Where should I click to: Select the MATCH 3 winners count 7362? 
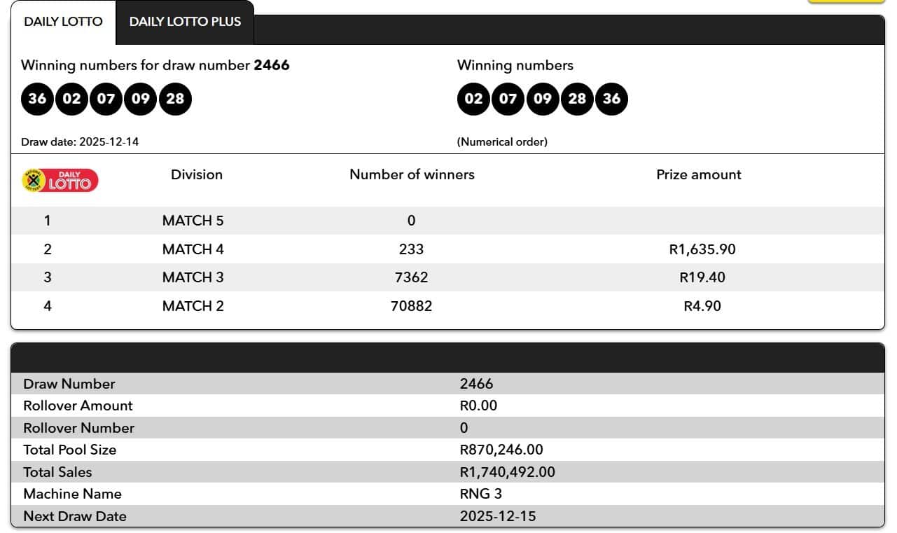[x=411, y=277]
